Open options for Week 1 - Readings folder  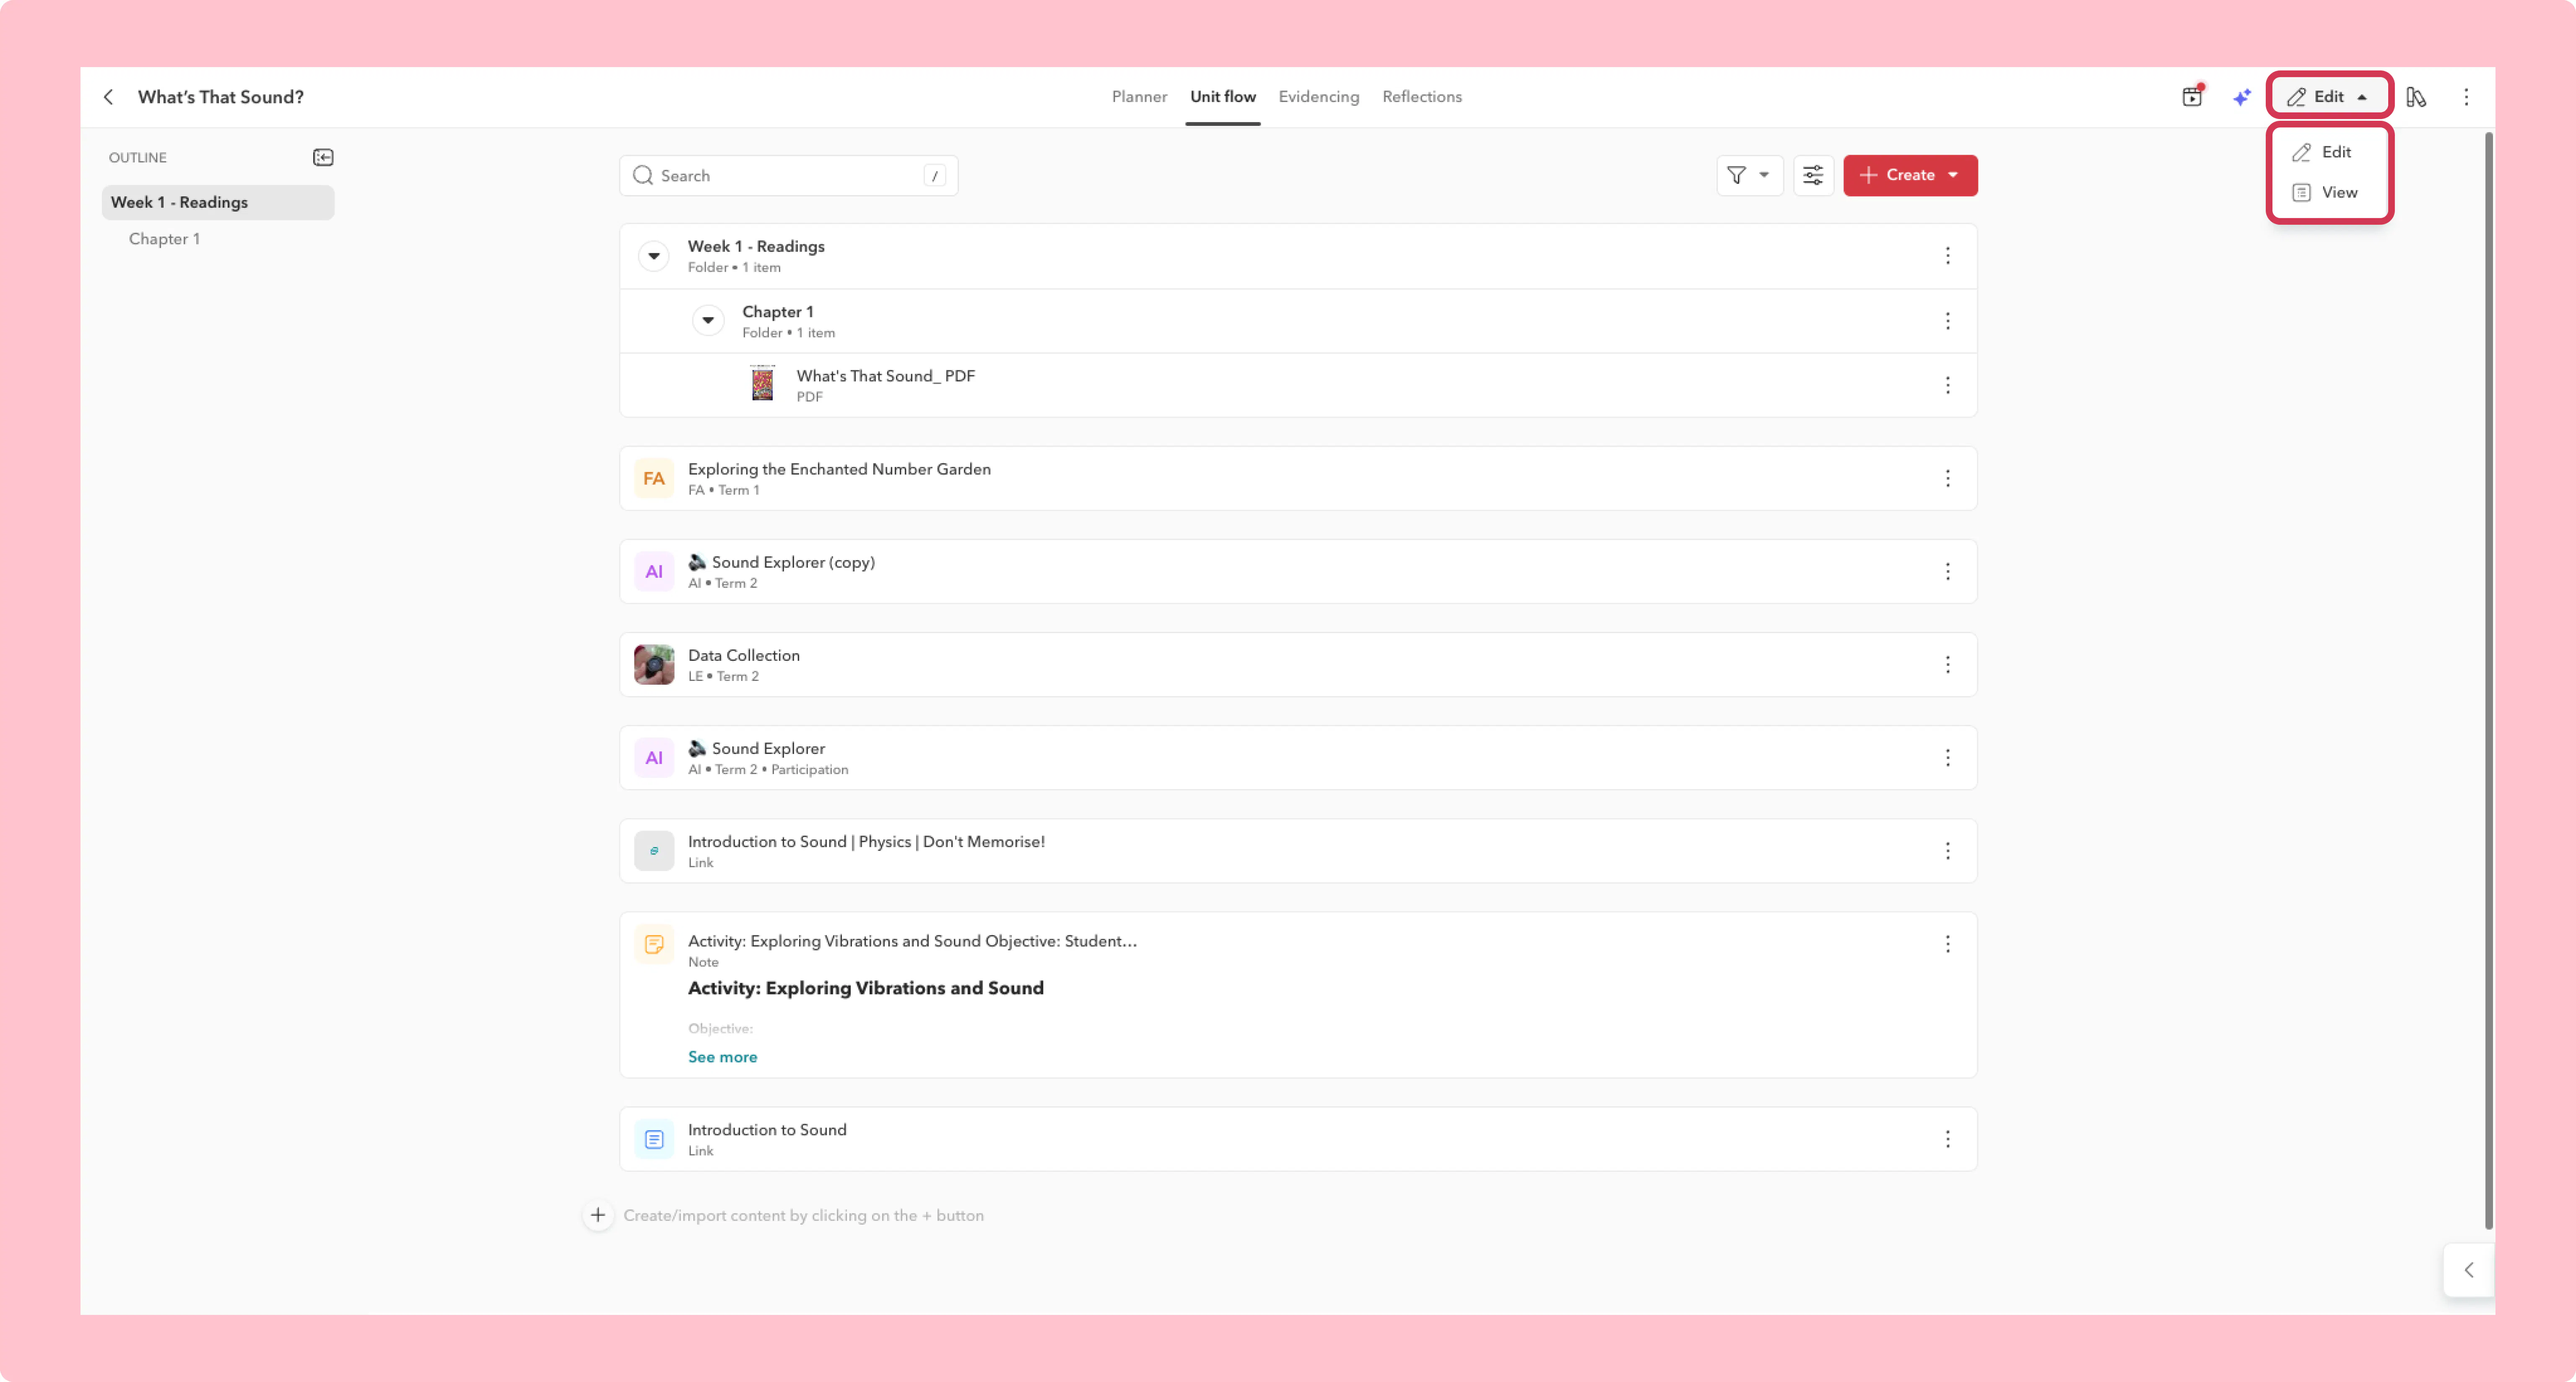point(1948,256)
